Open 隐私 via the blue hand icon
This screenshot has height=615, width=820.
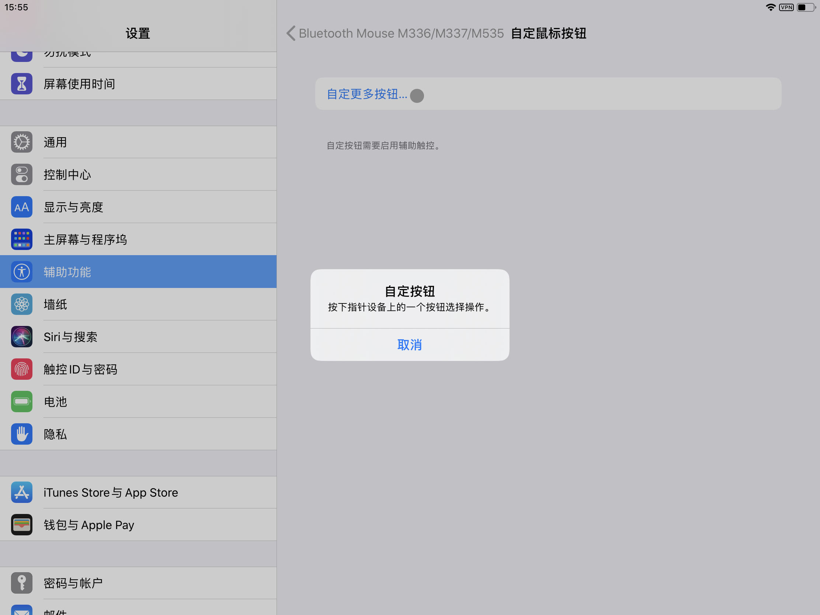pos(21,434)
